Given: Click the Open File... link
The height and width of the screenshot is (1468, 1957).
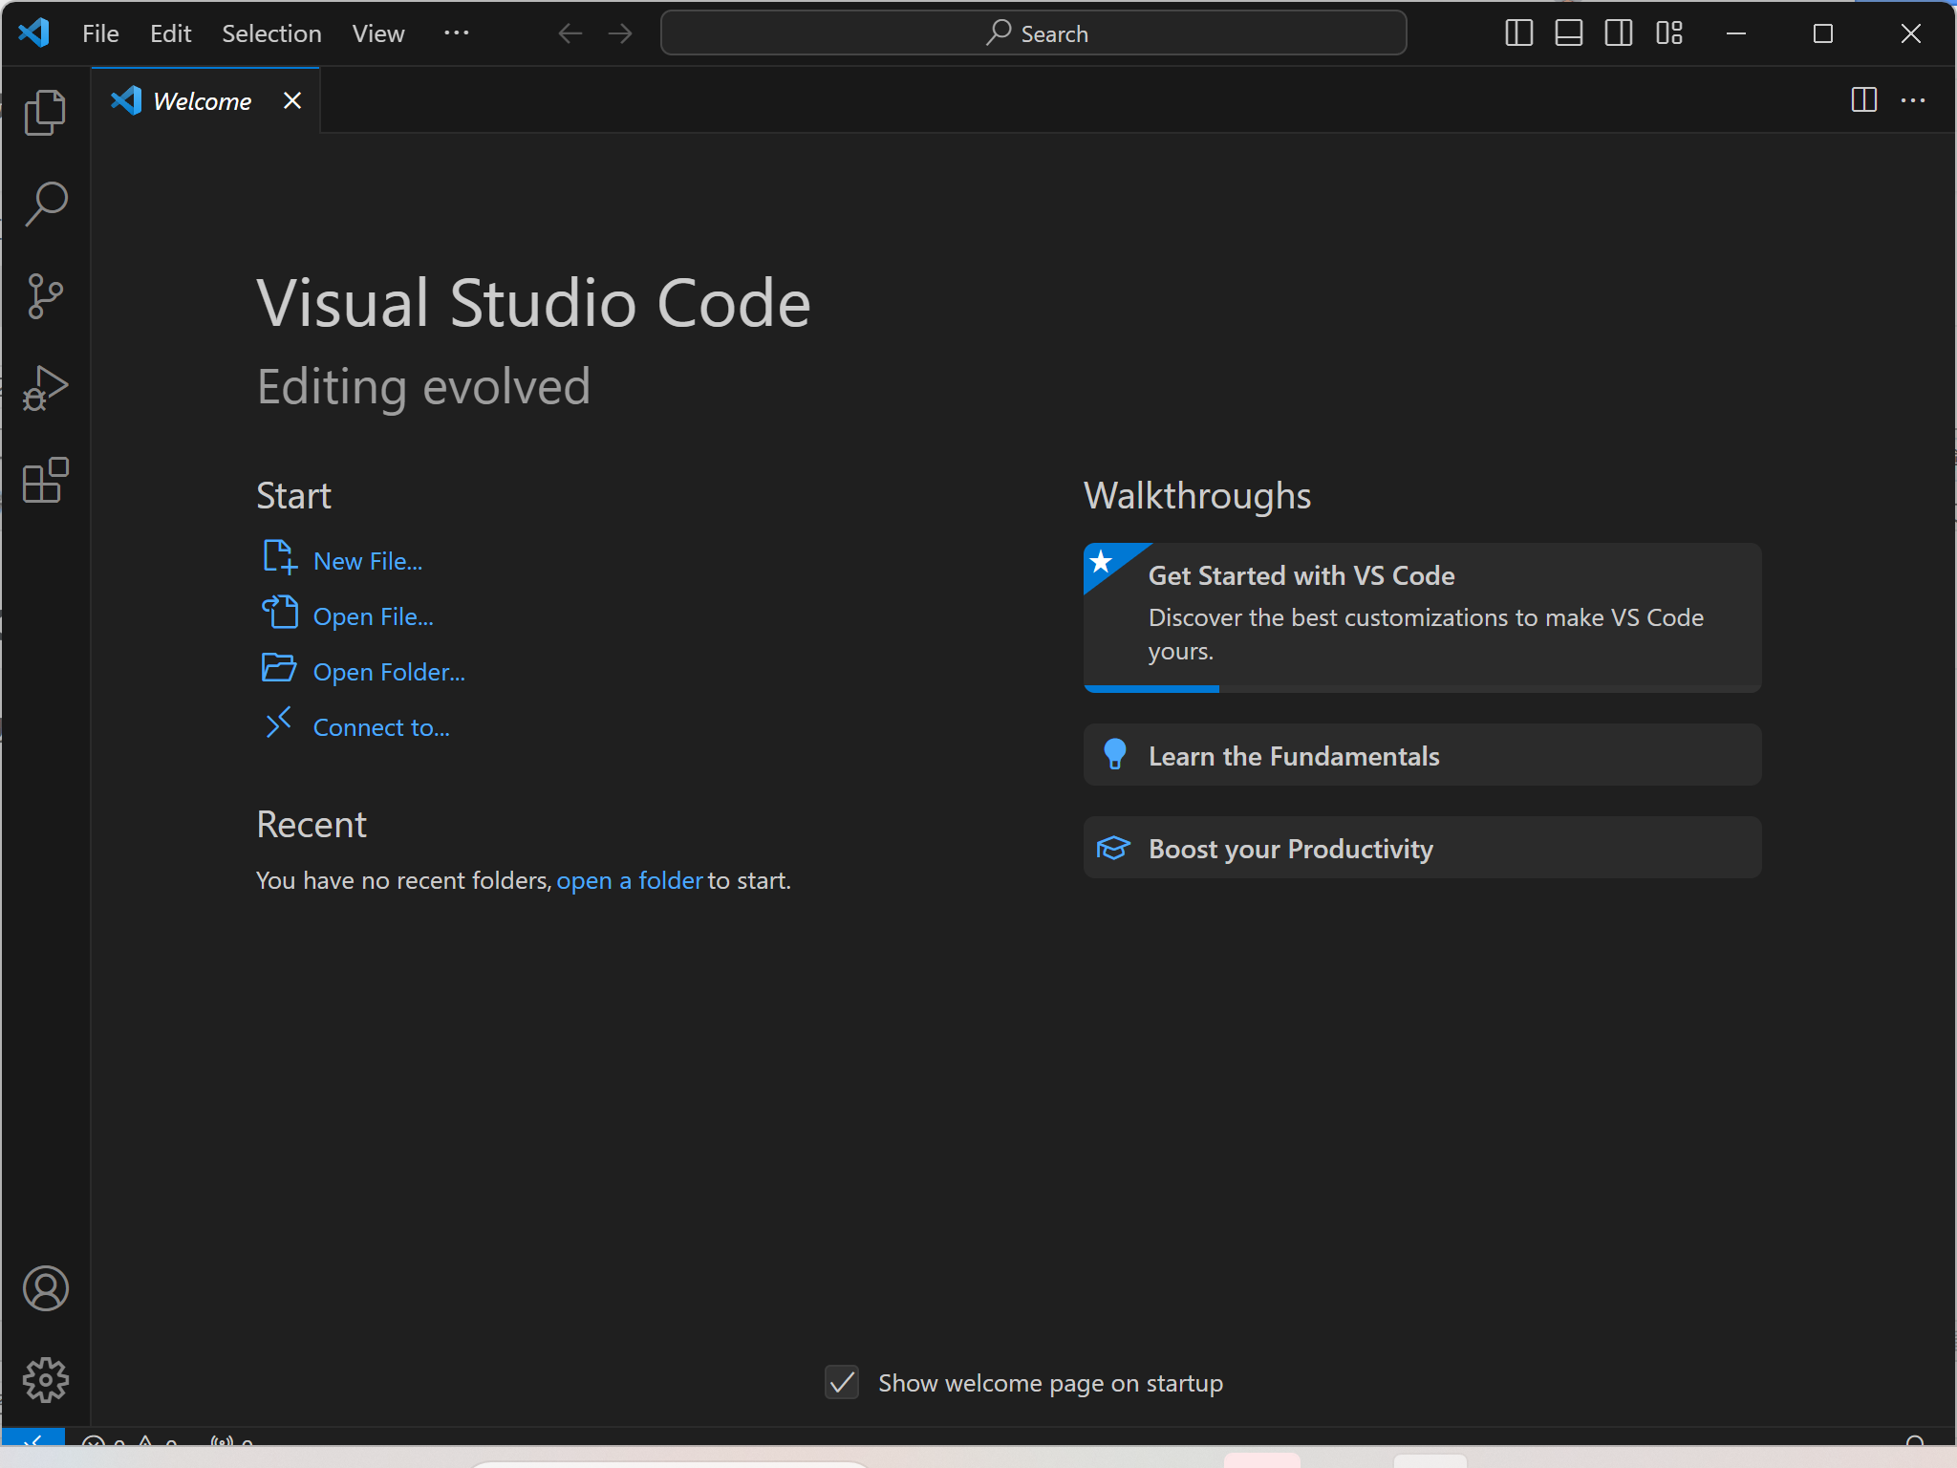Looking at the screenshot, I should pos(374,616).
